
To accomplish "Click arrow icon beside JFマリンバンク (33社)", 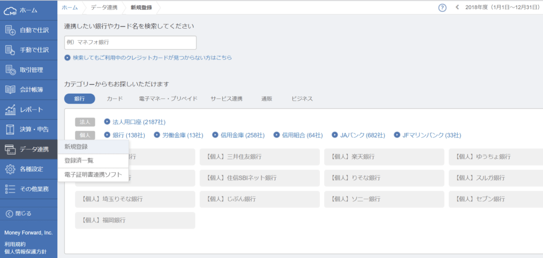I will tap(397, 135).
